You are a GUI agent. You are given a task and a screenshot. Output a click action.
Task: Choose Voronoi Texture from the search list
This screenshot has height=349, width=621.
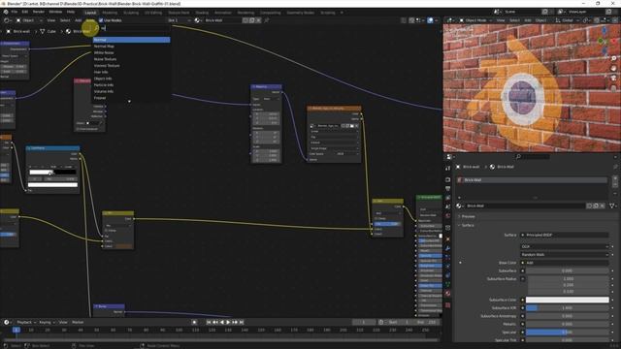coord(131,66)
